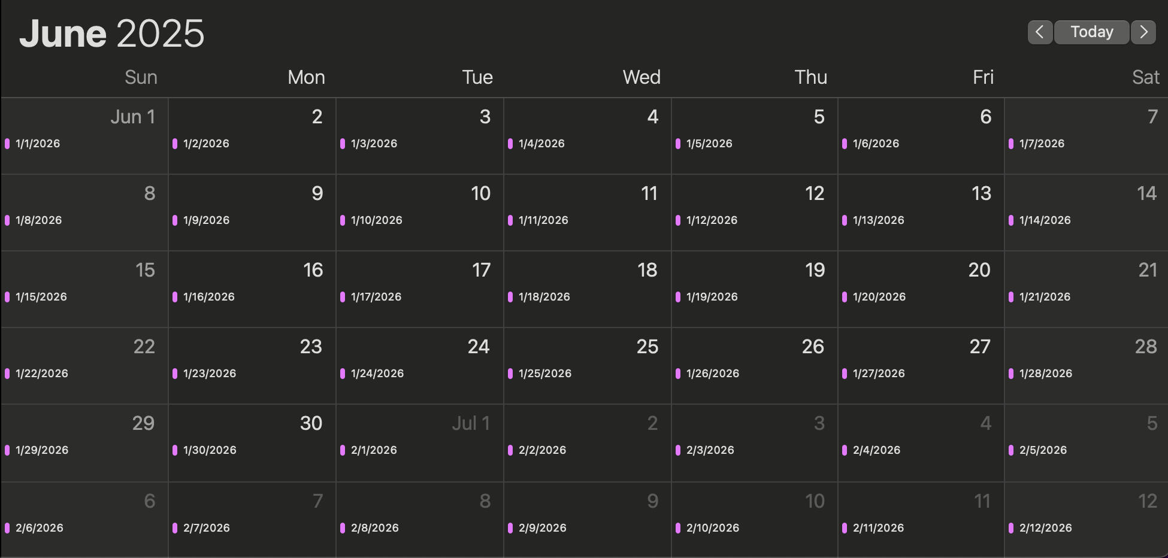The image size is (1168, 558).
Task: Open the 1/1/2026 event on June 1
Action: click(x=38, y=144)
